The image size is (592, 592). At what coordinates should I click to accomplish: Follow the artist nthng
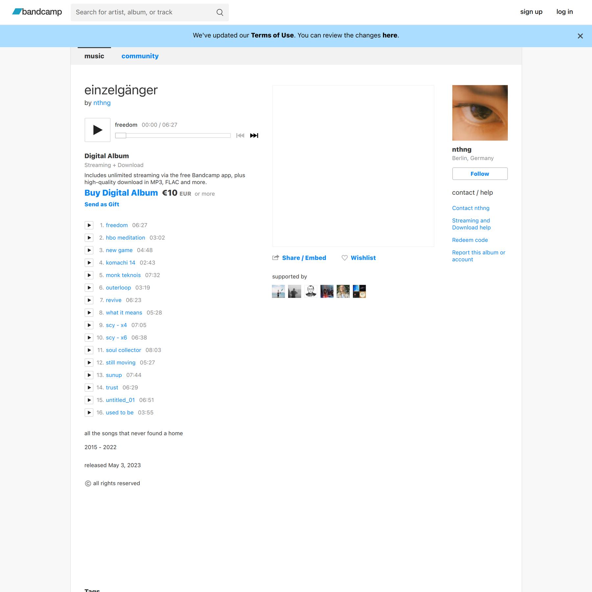[x=480, y=174]
